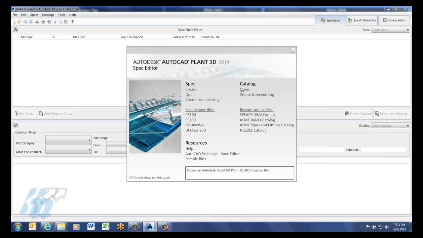Click the New spec toolbar icon
Image resolution: width=423 pixels, height=238 pixels.
click(x=14, y=22)
